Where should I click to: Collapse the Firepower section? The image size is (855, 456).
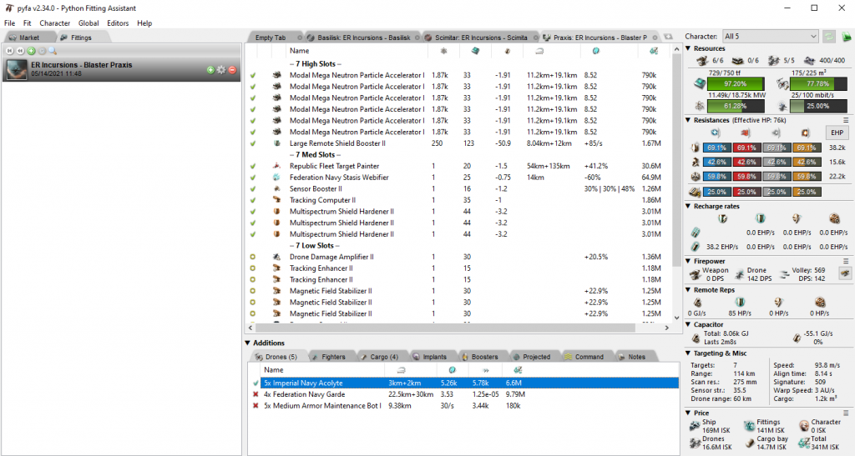tap(688, 261)
